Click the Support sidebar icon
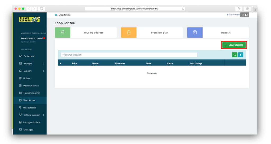This screenshot has width=271, height=144. coord(21,71)
